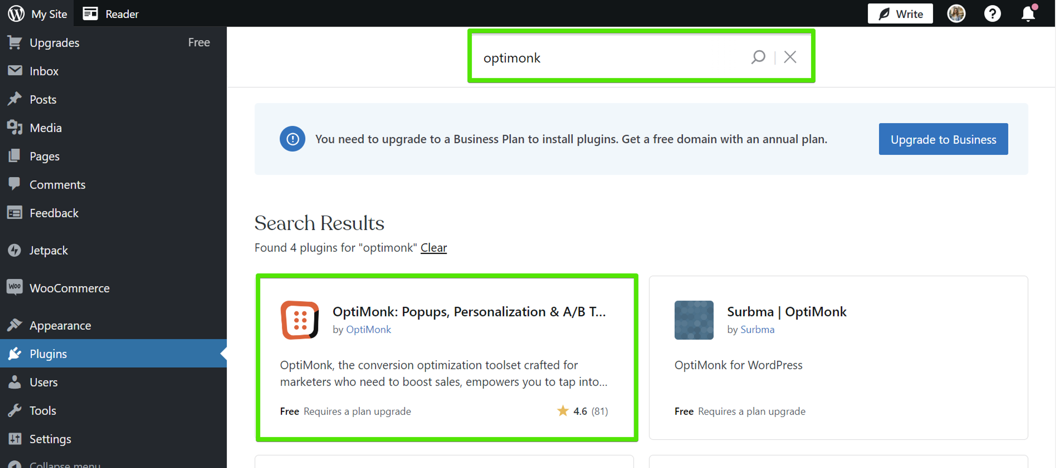Click the Tools wrench icon
This screenshot has height=468, width=1056.
tap(15, 410)
